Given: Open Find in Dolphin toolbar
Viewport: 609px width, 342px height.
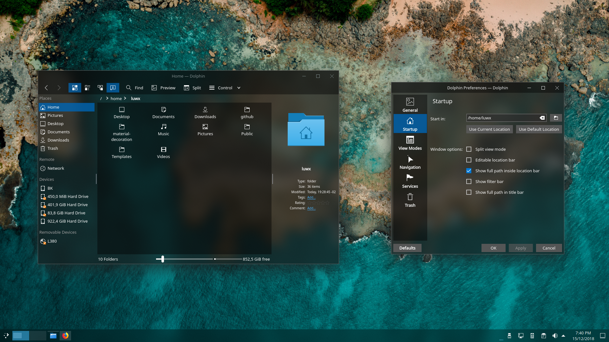Looking at the screenshot, I should [x=134, y=88].
